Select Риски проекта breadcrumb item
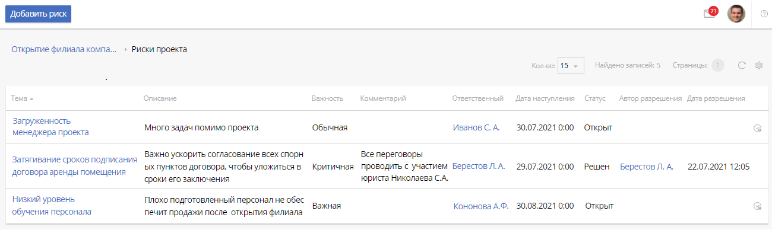 159,49
